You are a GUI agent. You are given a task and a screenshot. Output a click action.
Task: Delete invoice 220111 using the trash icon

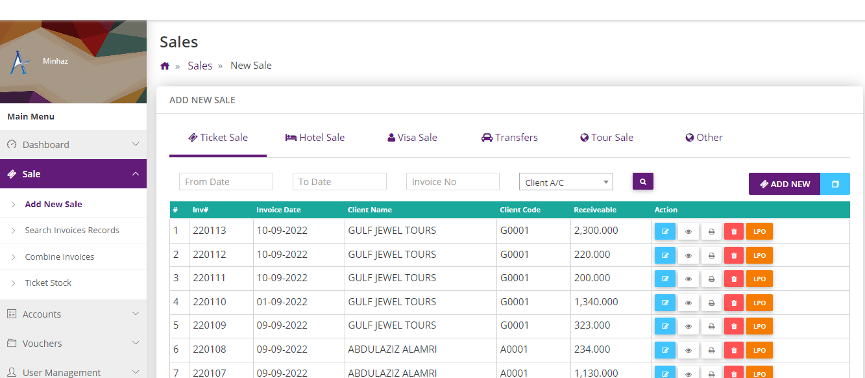(x=734, y=279)
